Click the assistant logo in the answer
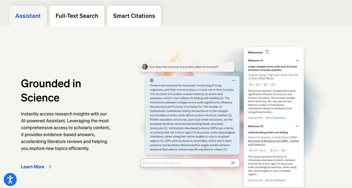This screenshot has width=352, height=188. 152,80
